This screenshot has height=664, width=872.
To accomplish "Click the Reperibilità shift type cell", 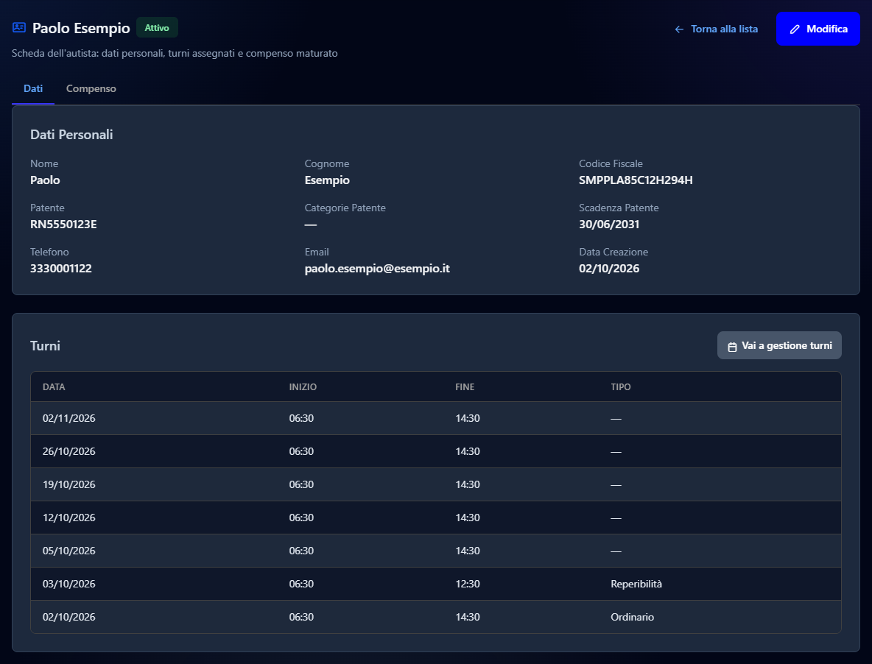I will pos(636,584).
